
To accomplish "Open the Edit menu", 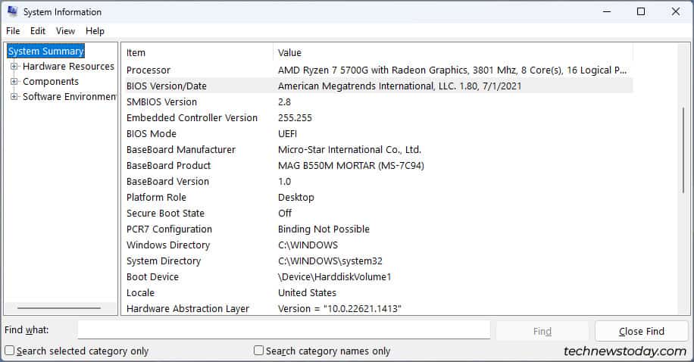I will [38, 31].
